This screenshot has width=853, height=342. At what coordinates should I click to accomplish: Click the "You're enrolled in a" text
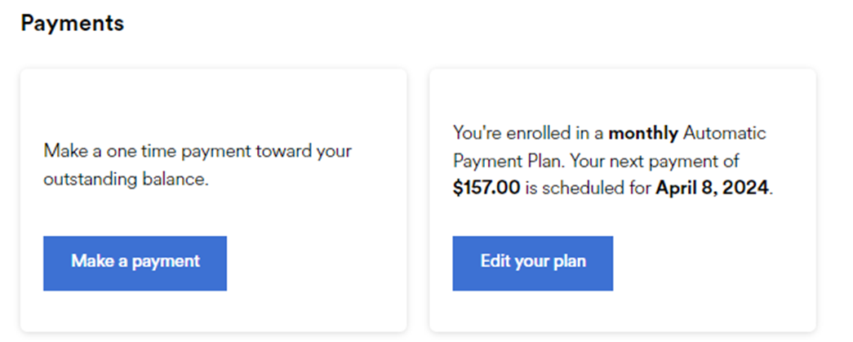[528, 133]
